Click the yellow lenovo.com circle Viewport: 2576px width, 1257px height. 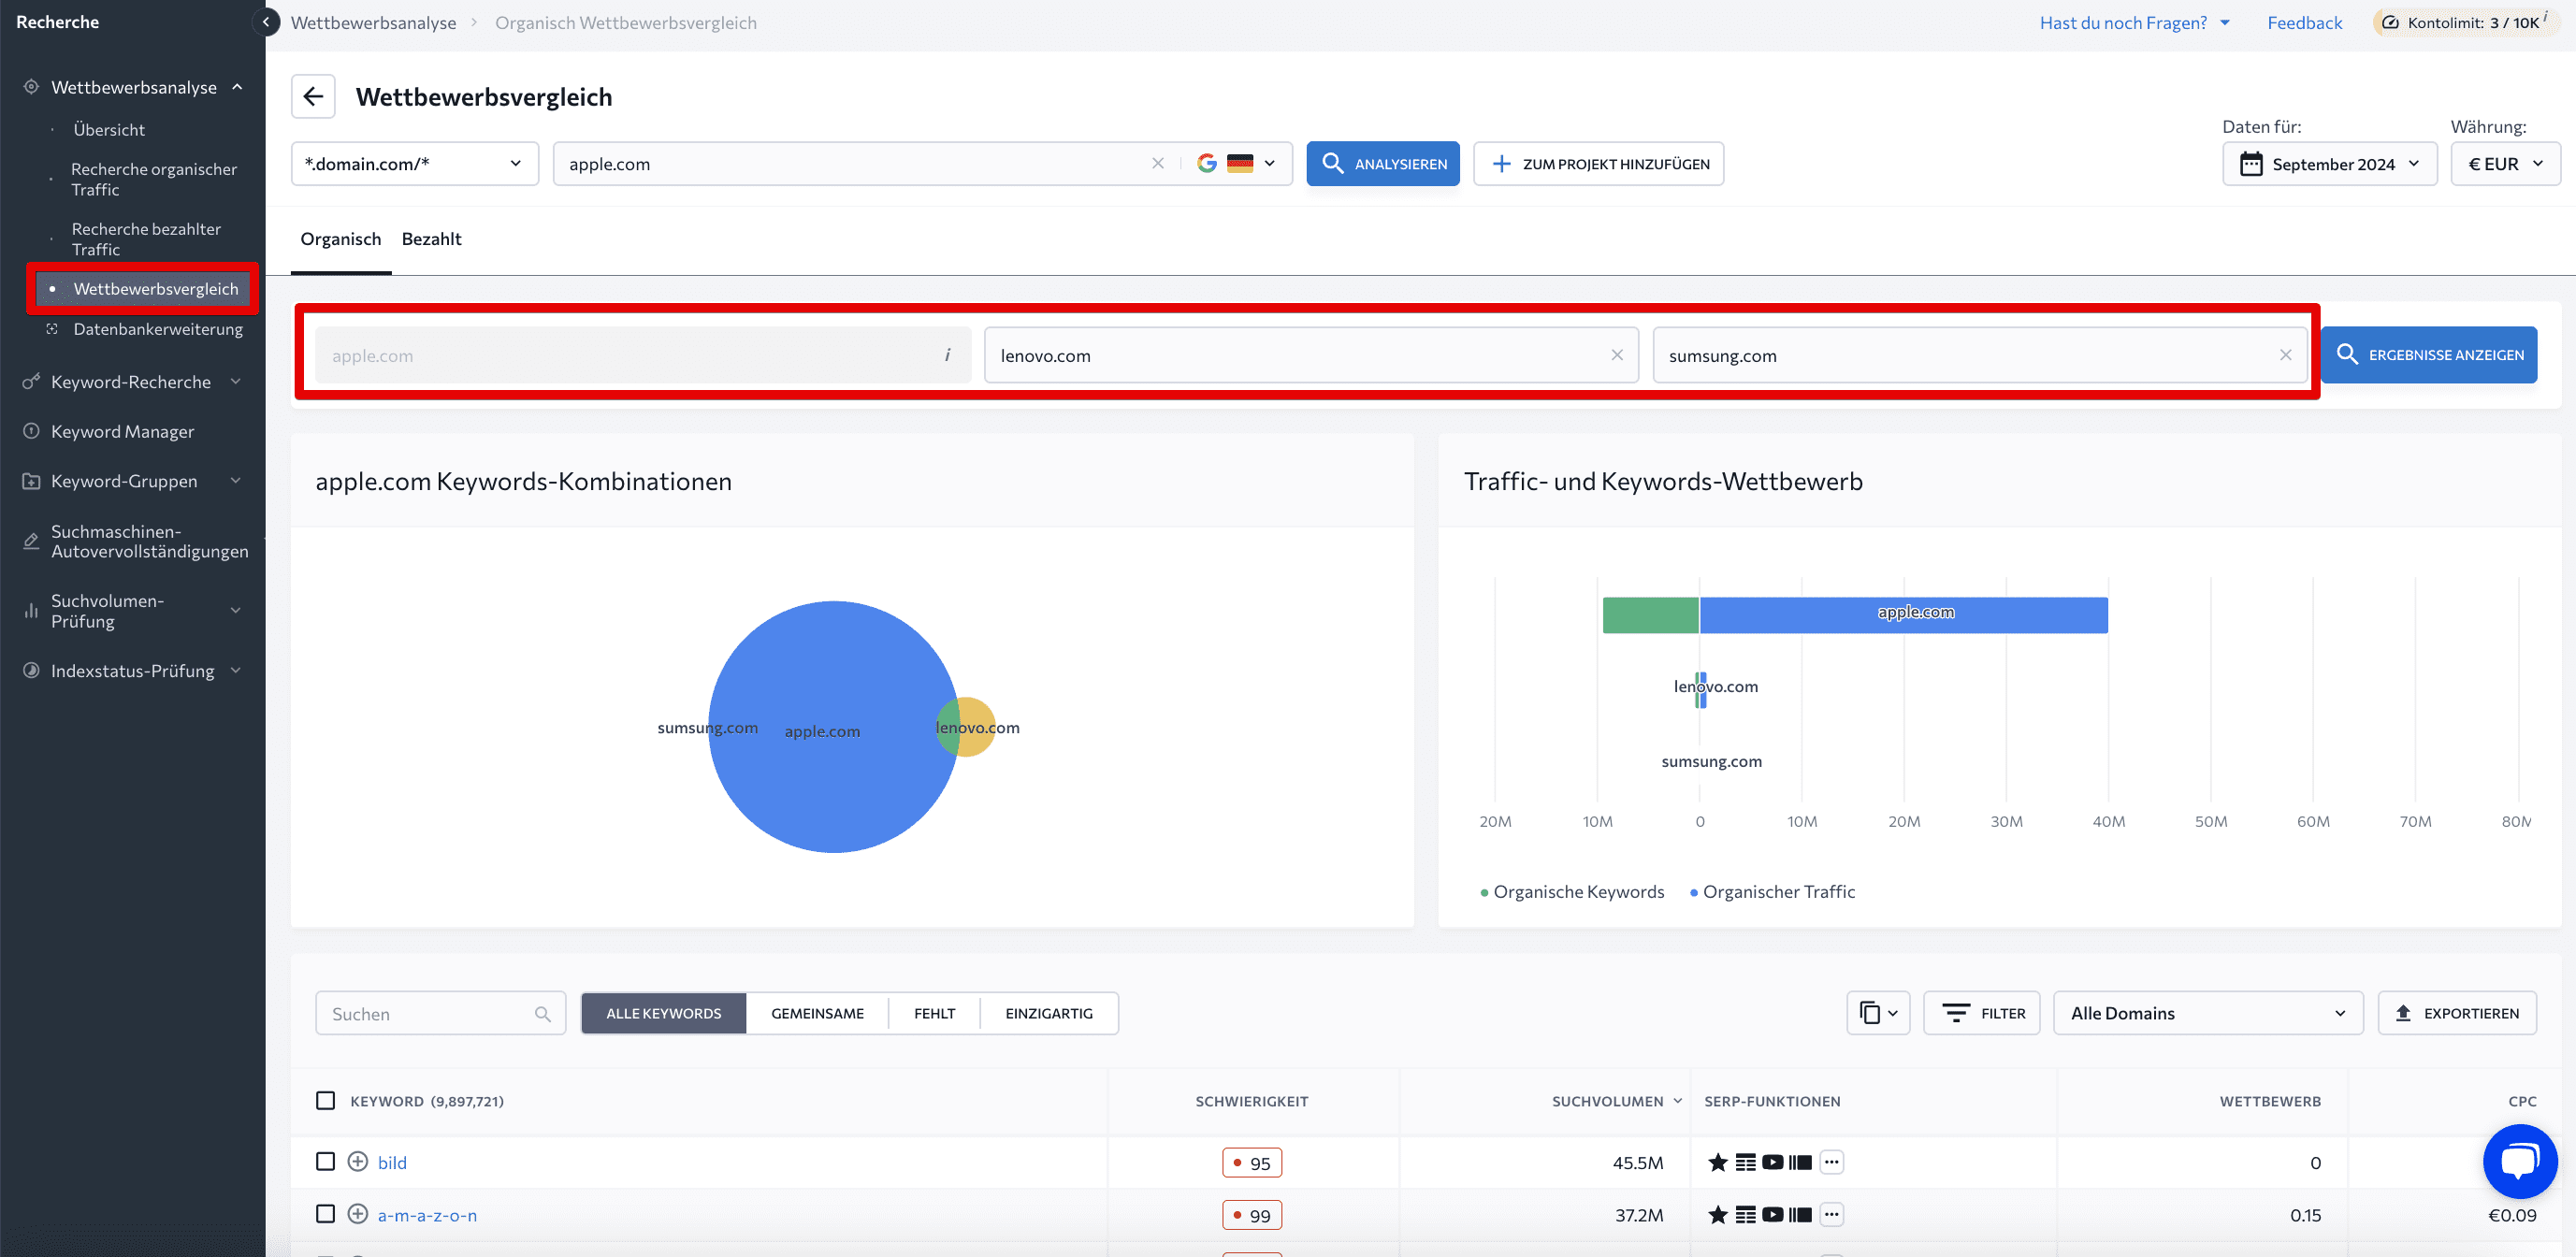point(976,727)
